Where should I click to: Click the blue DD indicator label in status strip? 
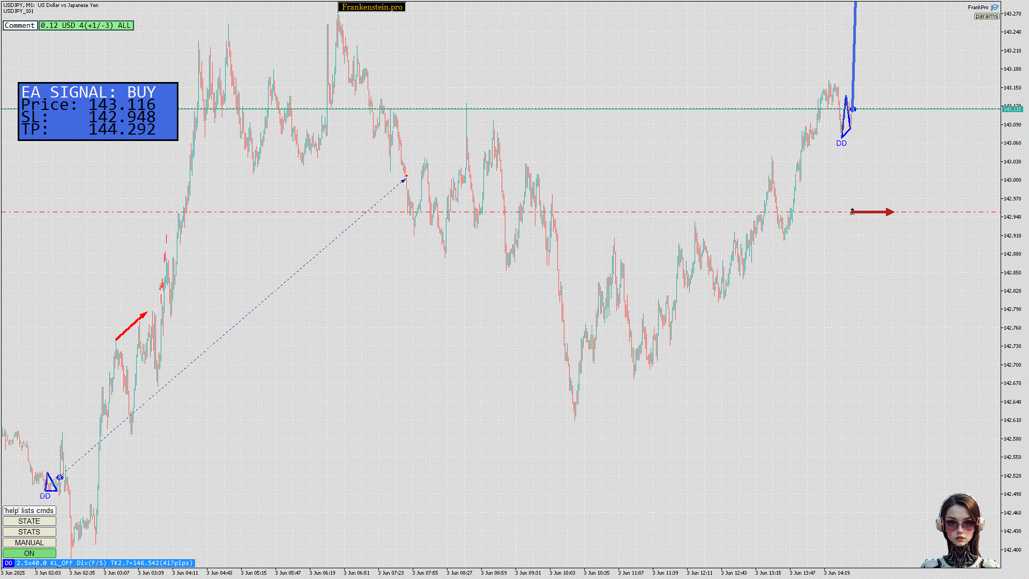(x=8, y=563)
